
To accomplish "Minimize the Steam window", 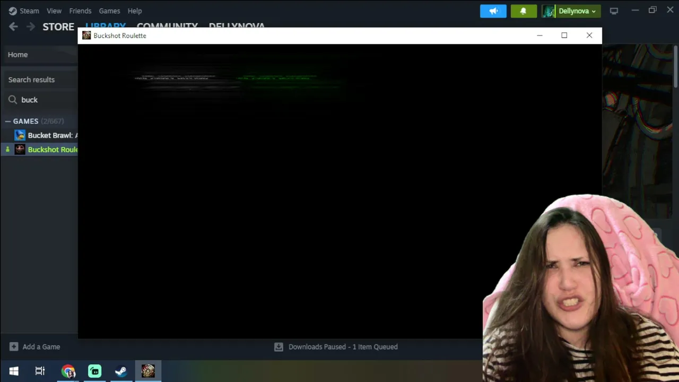I will [x=635, y=10].
